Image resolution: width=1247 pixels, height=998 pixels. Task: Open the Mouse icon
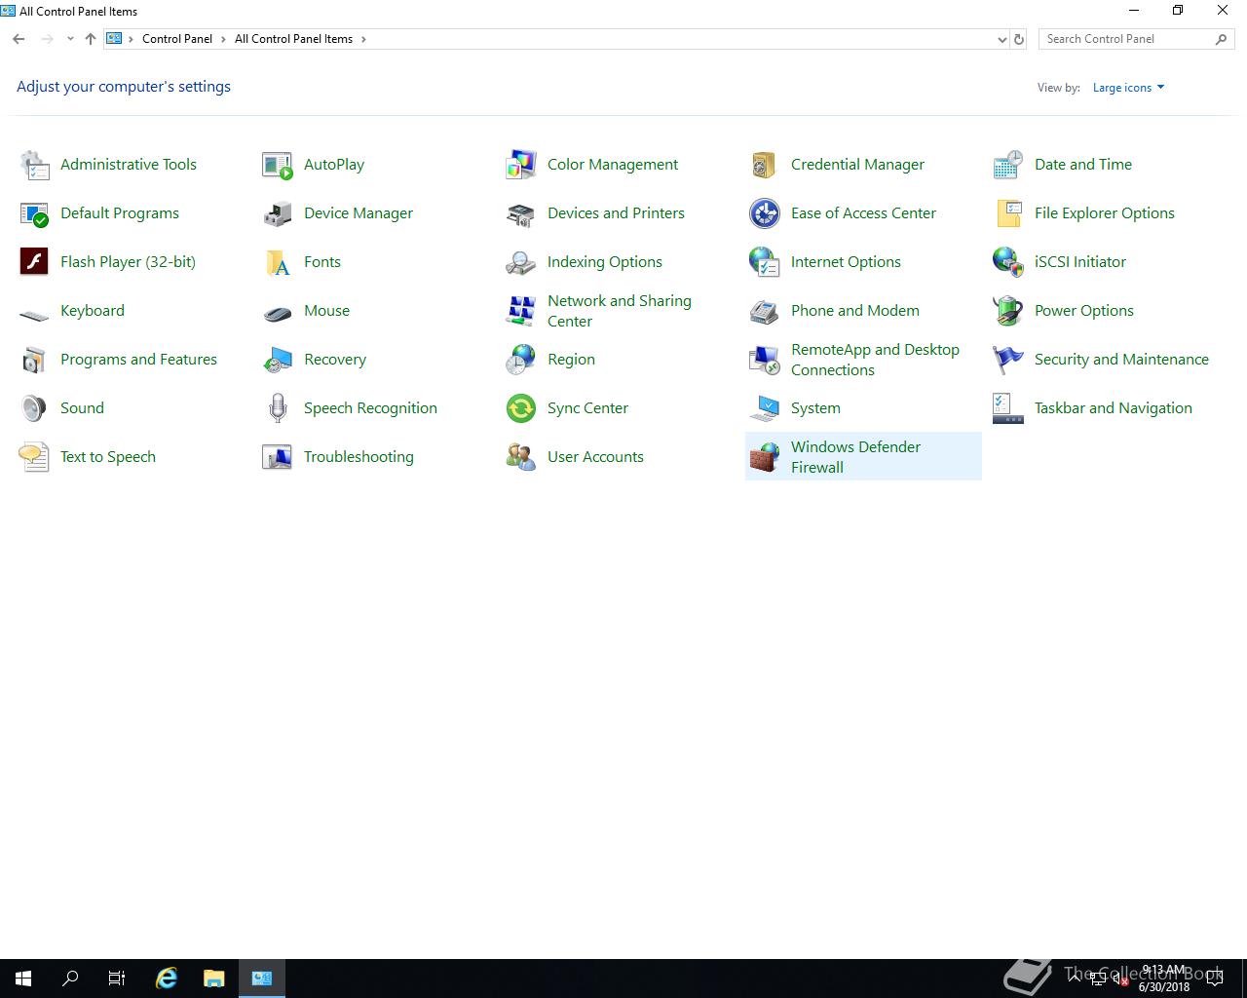click(x=278, y=314)
